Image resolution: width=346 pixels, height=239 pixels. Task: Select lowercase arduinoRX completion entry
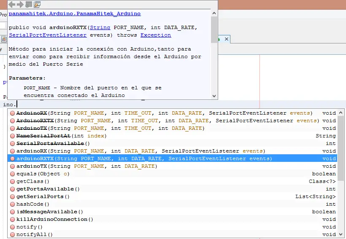tap(172, 151)
